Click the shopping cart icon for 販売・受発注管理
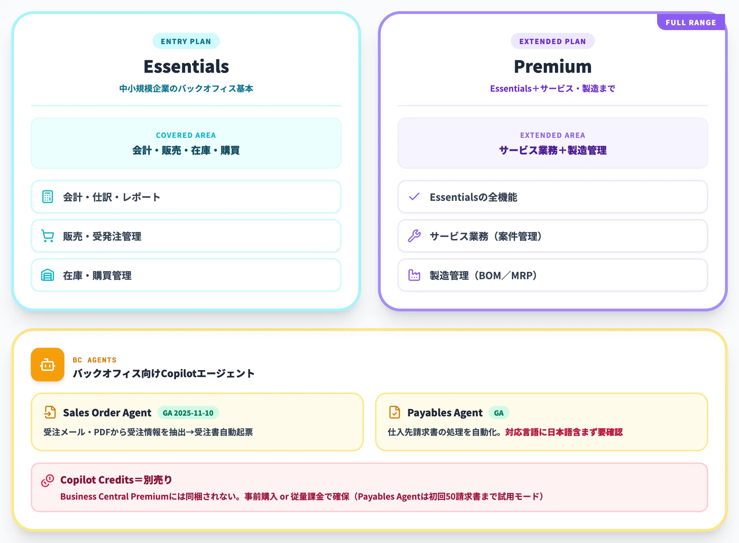Screen dimensions: 739x543 coord(48,236)
